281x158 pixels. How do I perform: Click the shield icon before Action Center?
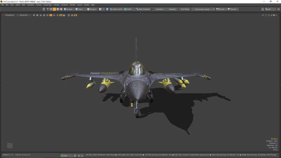tap(107, 9)
